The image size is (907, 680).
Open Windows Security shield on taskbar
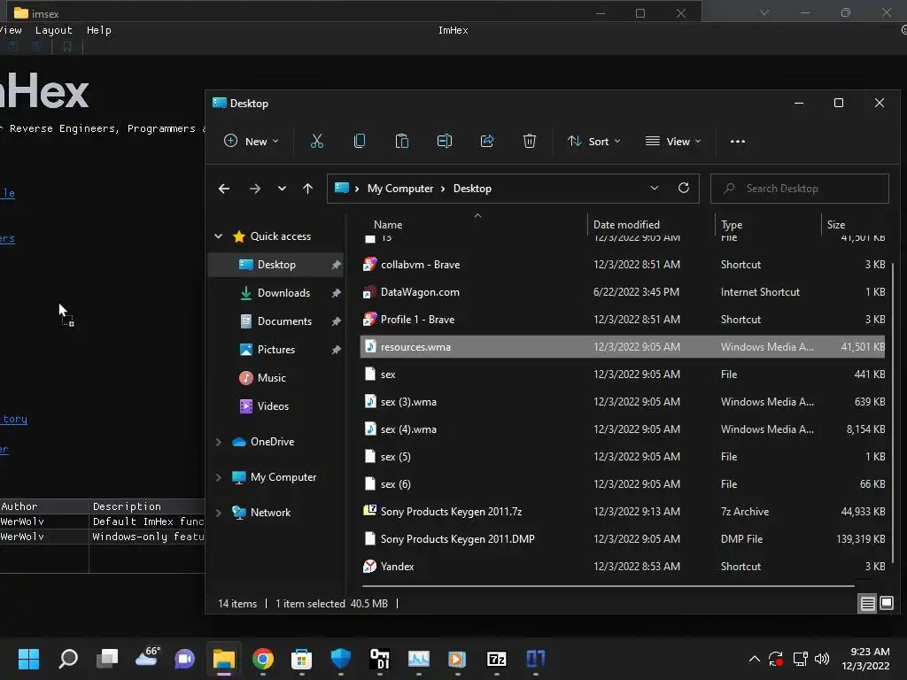pos(341,659)
